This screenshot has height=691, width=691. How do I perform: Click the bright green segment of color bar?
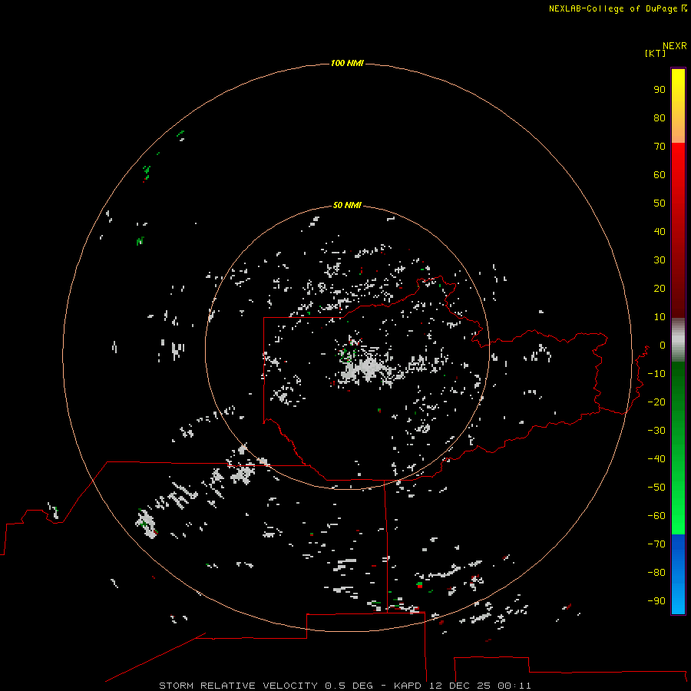pyautogui.click(x=678, y=448)
